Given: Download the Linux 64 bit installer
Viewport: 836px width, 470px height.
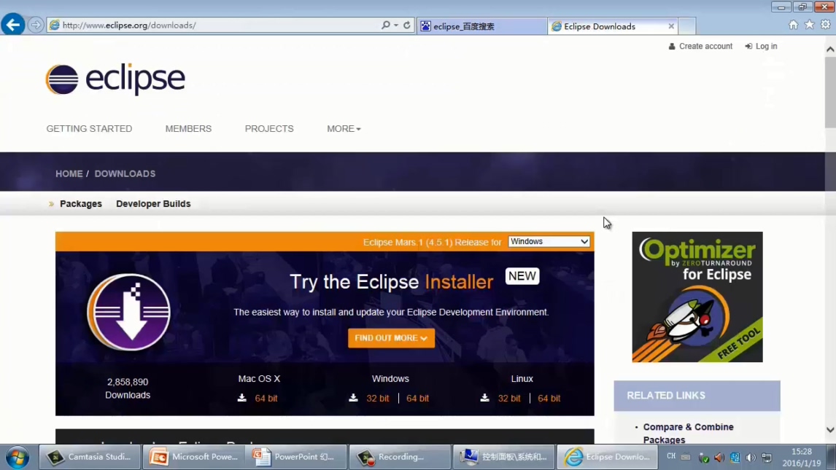Looking at the screenshot, I should tap(549, 398).
